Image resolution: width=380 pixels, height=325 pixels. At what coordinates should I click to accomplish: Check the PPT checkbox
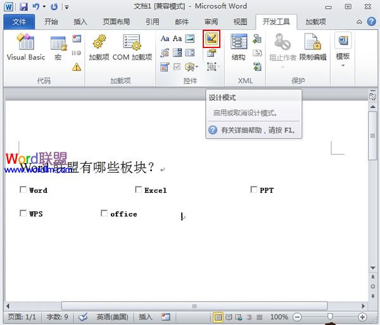[254, 190]
